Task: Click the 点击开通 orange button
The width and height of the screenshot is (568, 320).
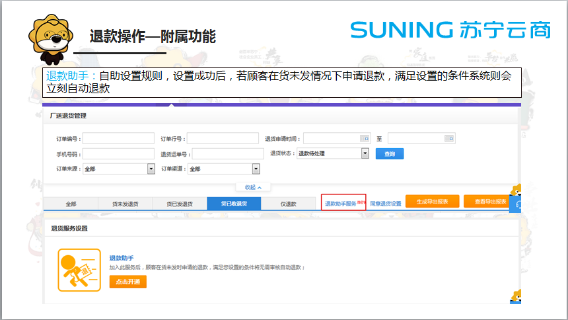Action: point(128,282)
